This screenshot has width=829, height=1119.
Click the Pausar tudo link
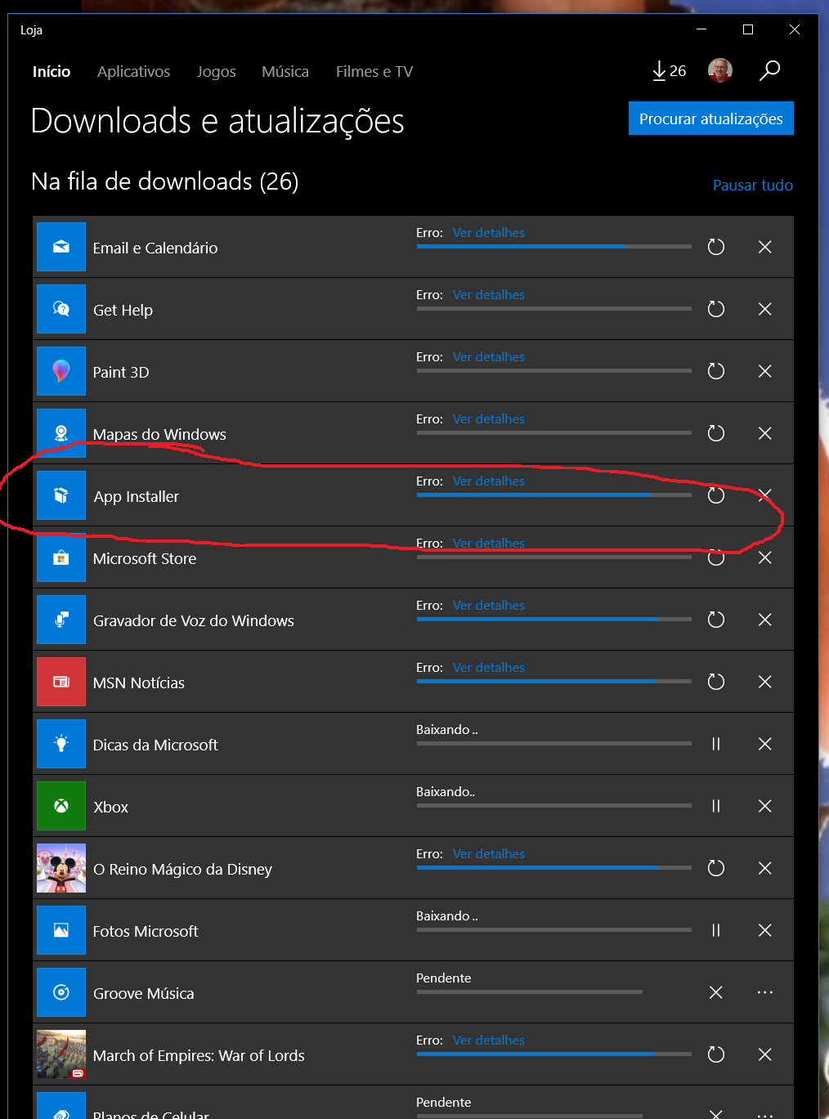coord(752,186)
